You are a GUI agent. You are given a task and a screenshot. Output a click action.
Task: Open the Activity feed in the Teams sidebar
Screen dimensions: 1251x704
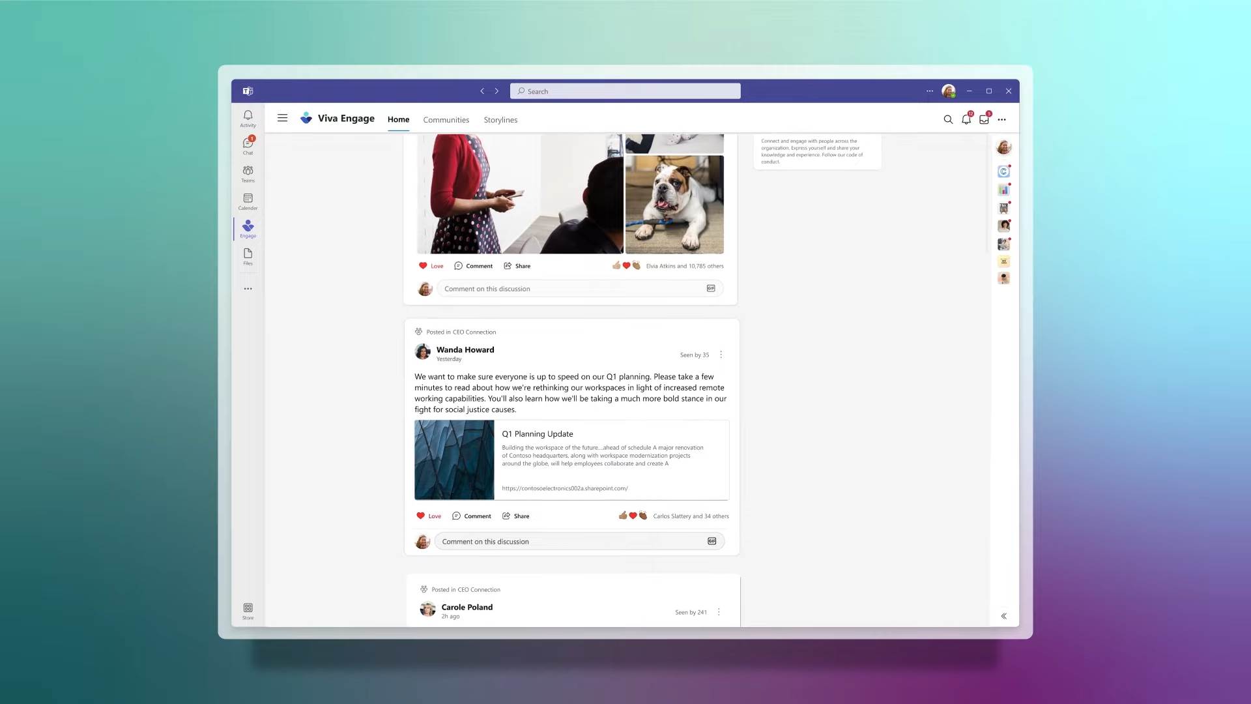(x=248, y=118)
